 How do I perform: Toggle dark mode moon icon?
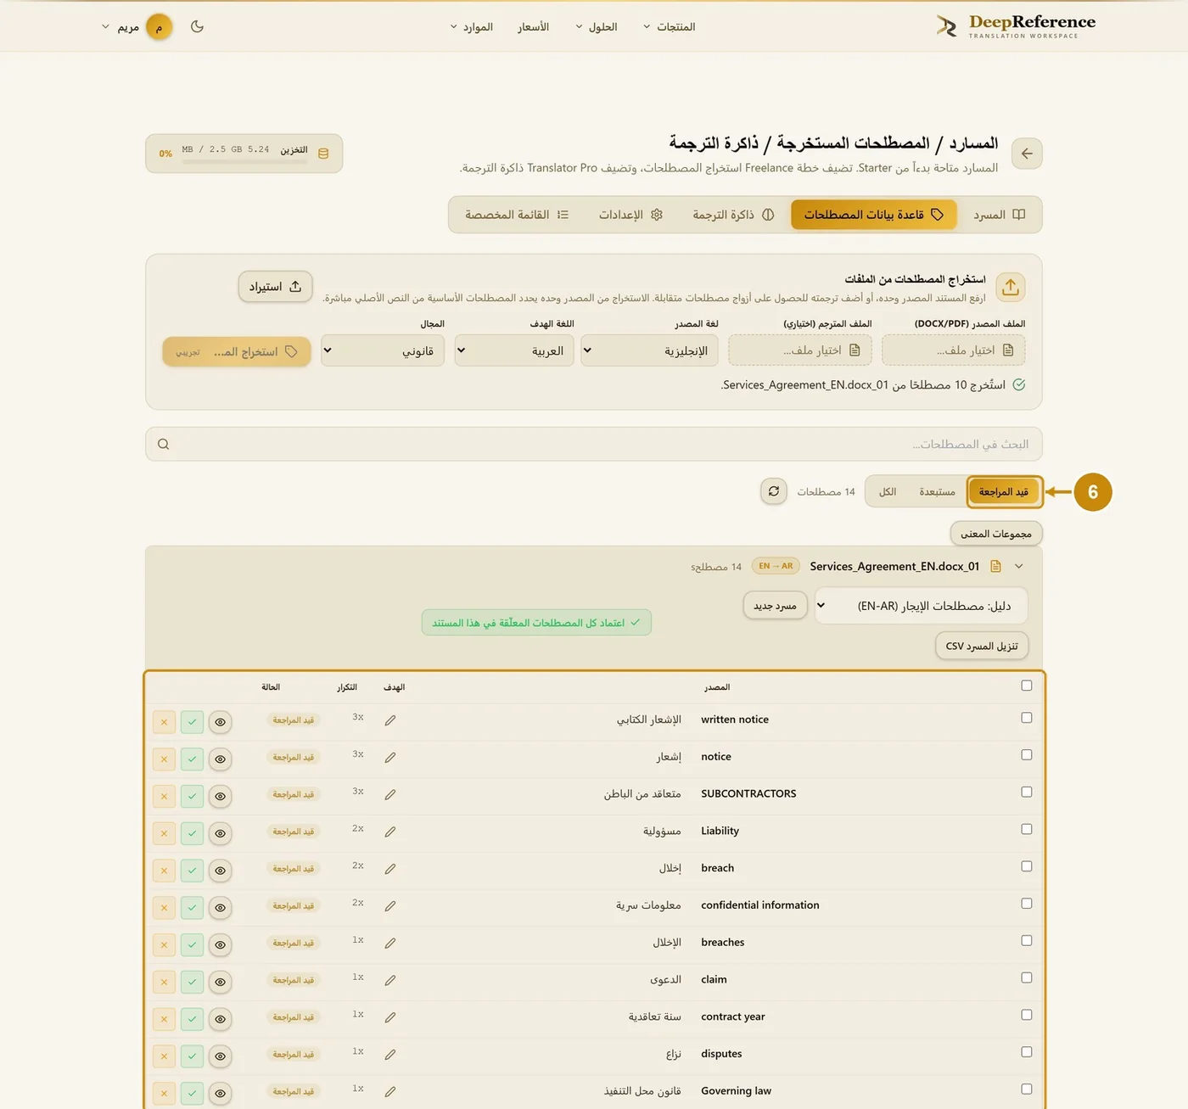[x=197, y=26]
